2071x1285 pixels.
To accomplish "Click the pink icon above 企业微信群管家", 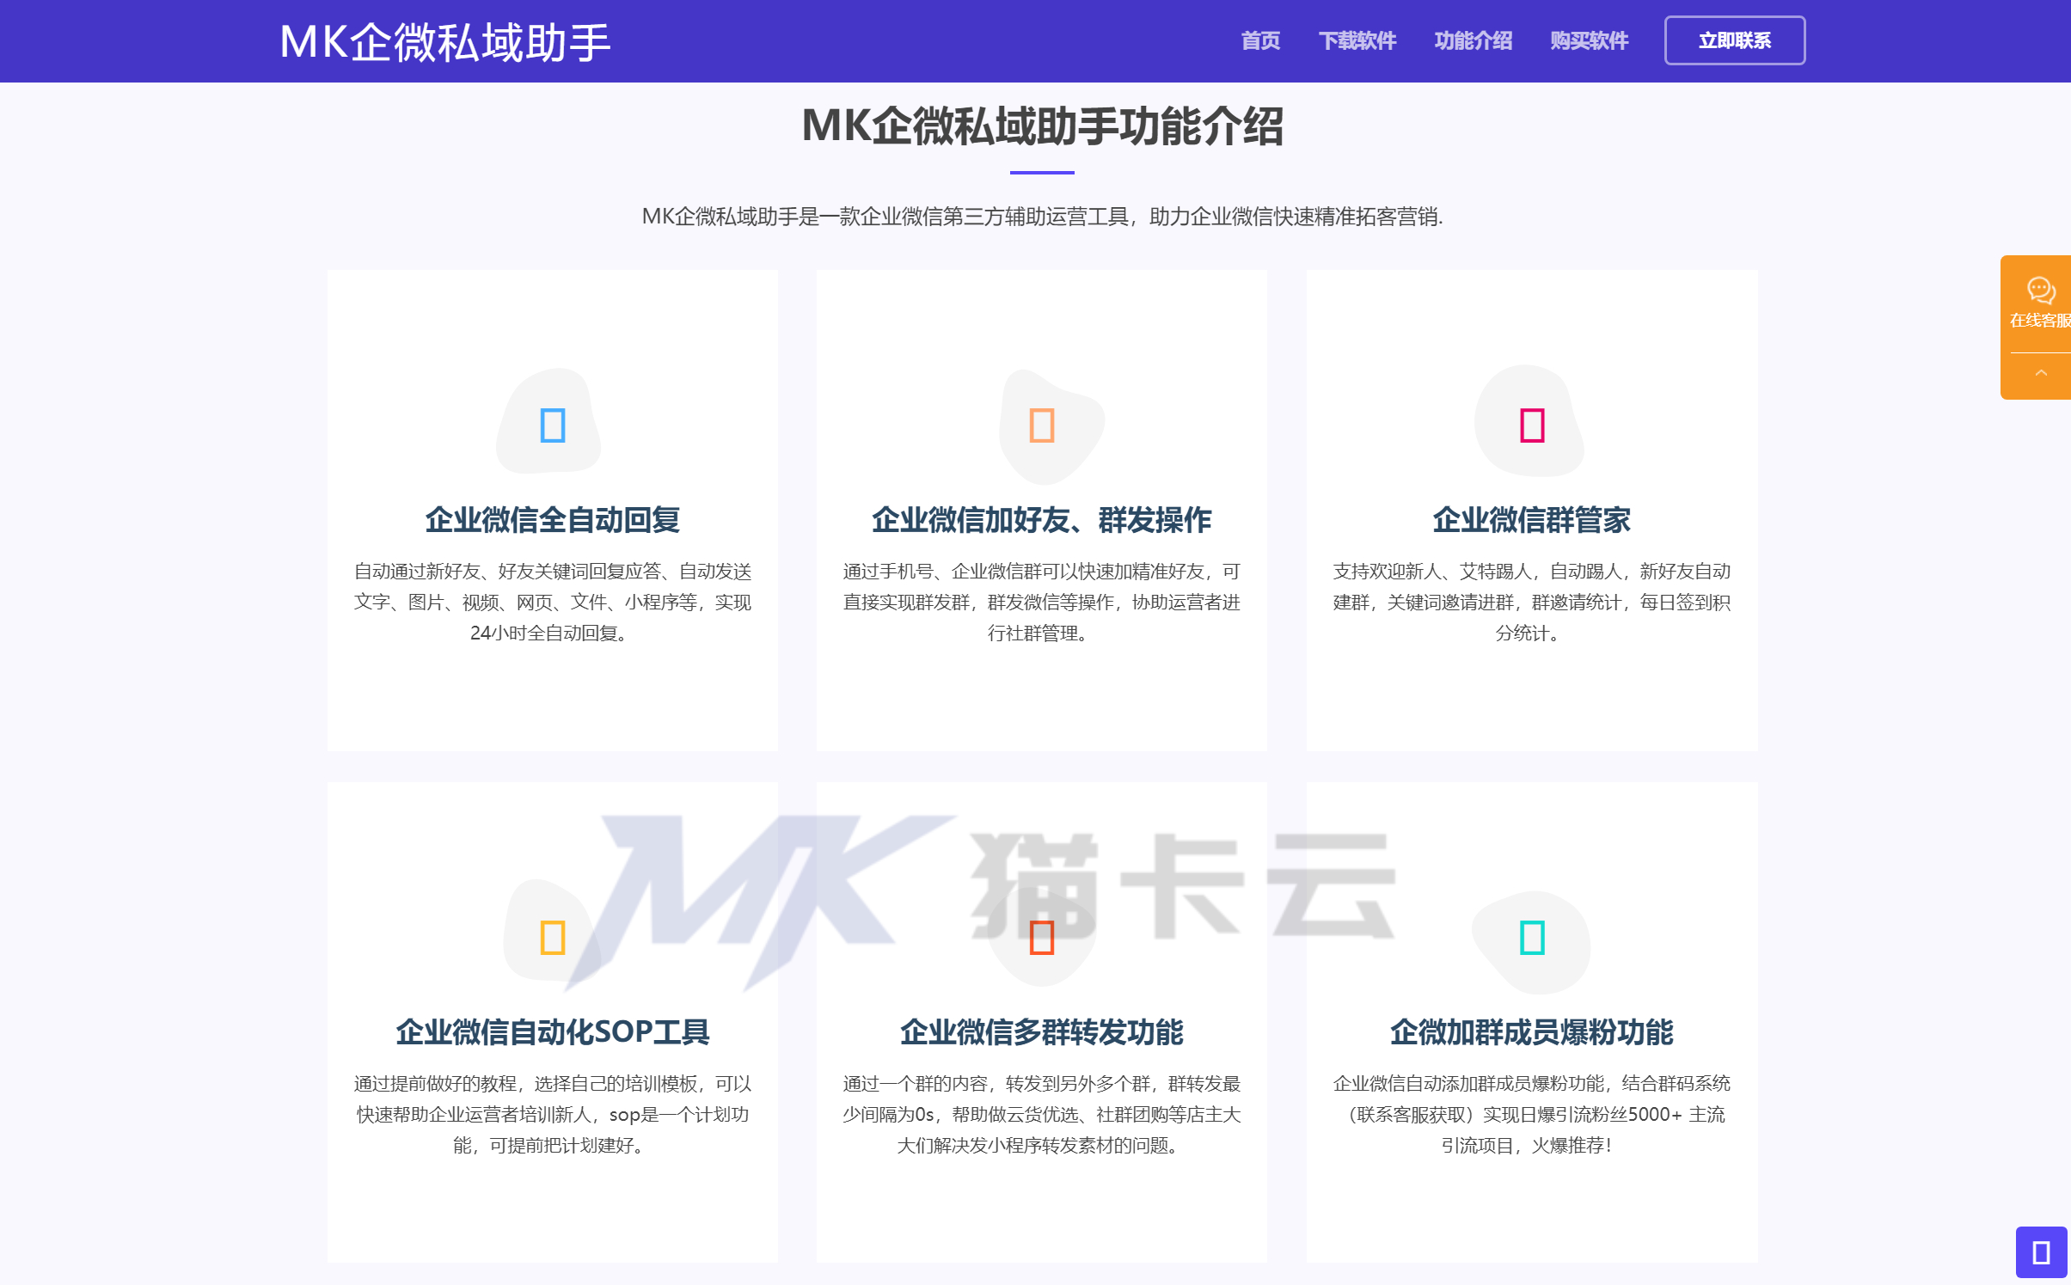I will [1532, 425].
